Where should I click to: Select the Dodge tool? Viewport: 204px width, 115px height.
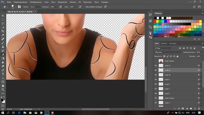pos(3,66)
